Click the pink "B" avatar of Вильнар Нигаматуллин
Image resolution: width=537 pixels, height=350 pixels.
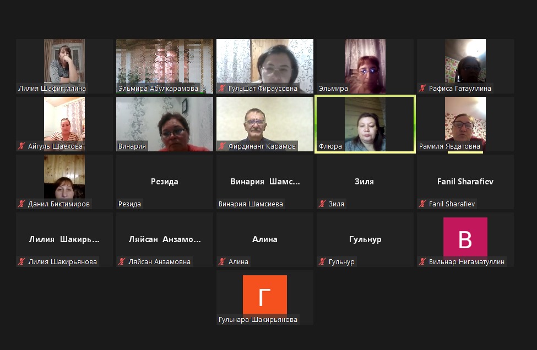(465, 237)
